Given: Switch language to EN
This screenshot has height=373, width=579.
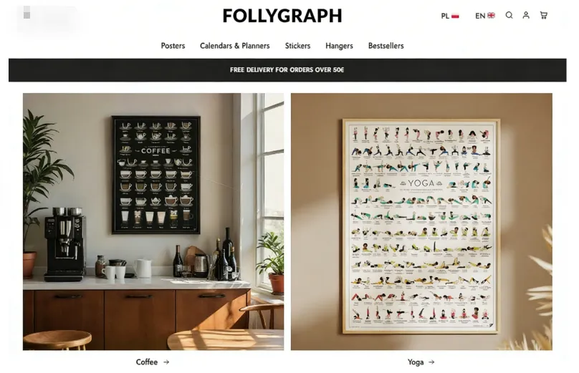Looking at the screenshot, I should point(485,16).
